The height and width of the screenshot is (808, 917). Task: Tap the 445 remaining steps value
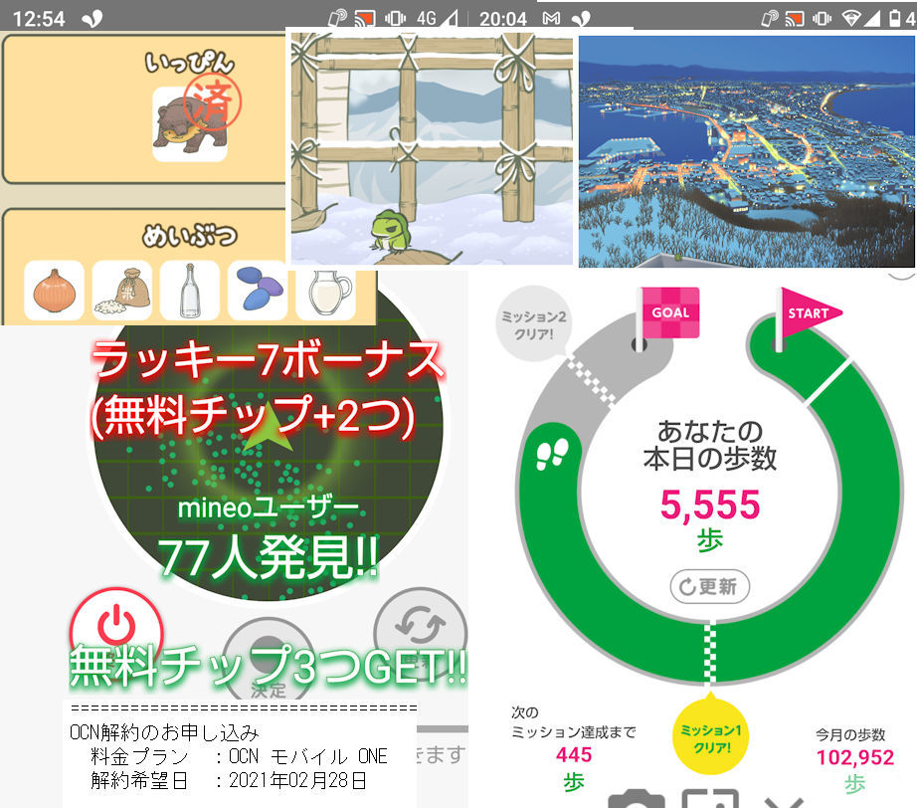click(x=574, y=754)
